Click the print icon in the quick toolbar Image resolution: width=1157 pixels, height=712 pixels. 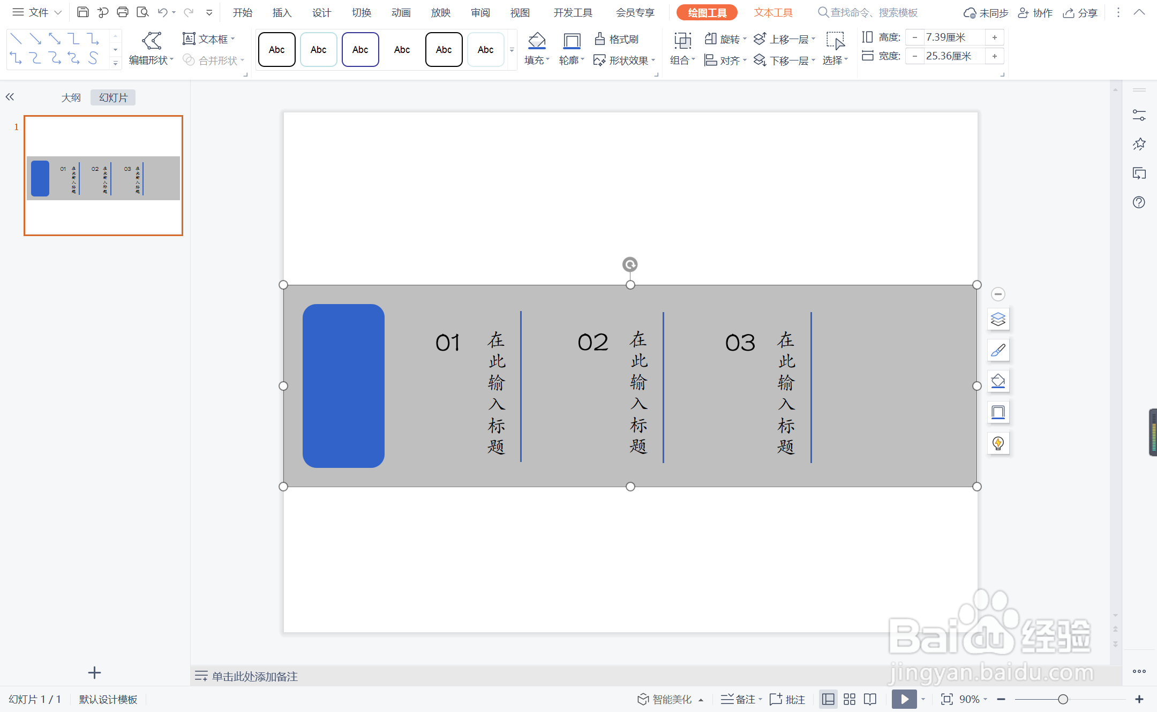coord(123,12)
